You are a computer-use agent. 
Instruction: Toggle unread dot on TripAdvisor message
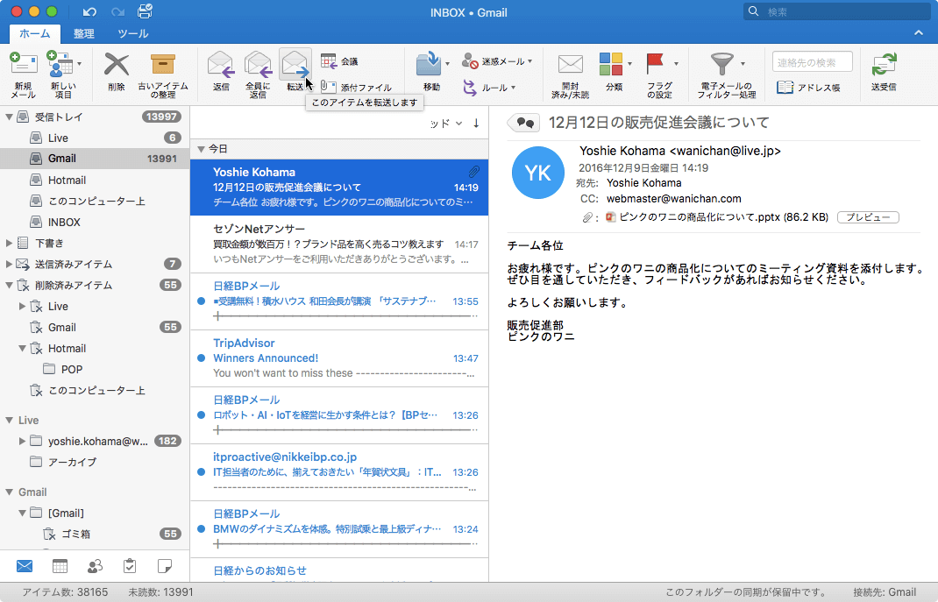click(x=202, y=358)
